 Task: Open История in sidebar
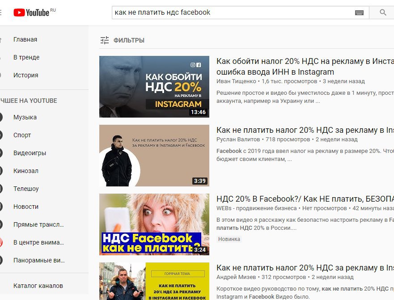(25, 75)
